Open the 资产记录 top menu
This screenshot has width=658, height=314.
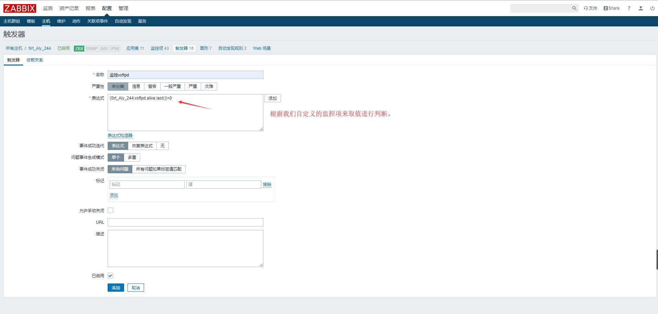(69, 8)
